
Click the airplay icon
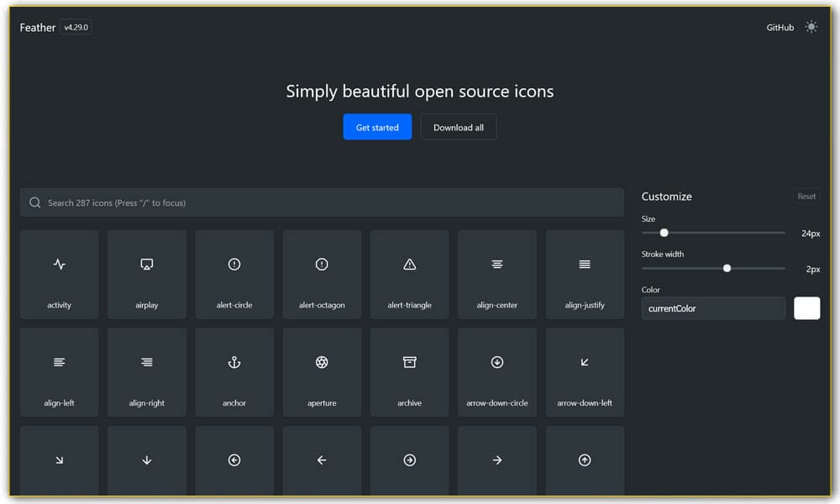(147, 274)
